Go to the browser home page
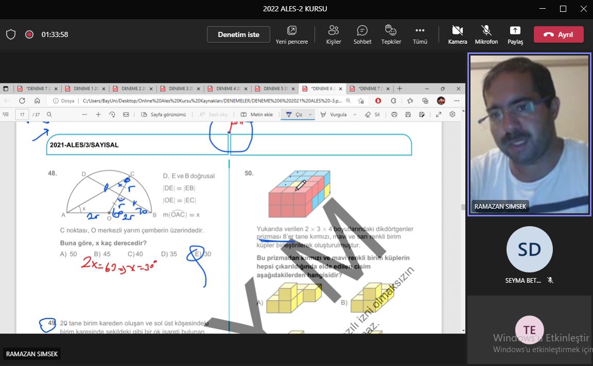 (x=37, y=101)
